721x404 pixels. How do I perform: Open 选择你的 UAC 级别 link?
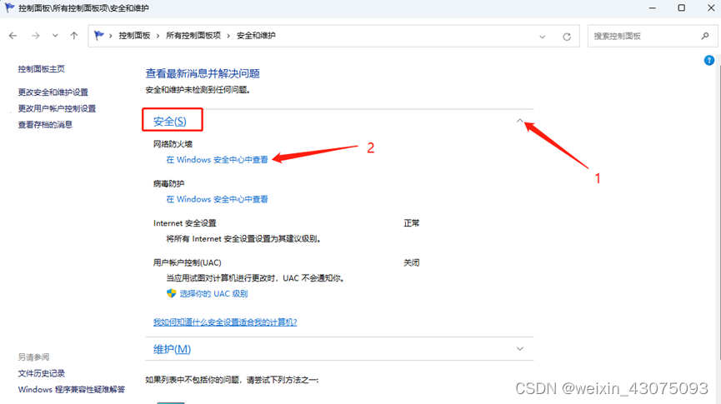pyautogui.click(x=213, y=294)
